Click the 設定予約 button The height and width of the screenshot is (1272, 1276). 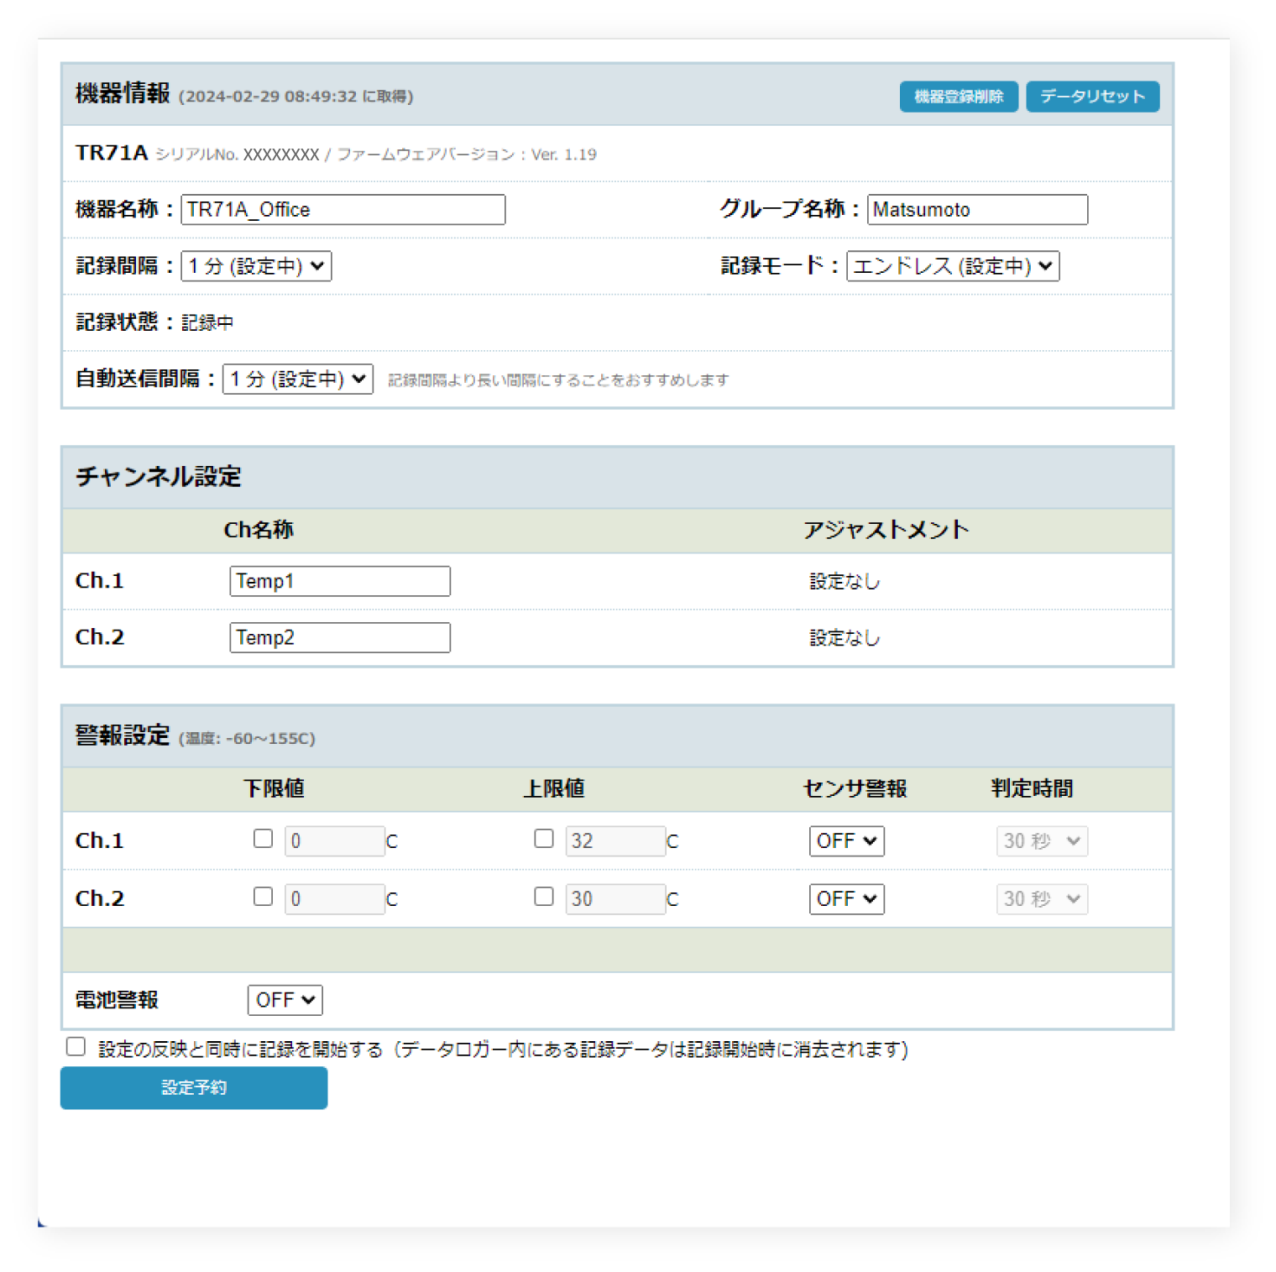coord(193,1088)
